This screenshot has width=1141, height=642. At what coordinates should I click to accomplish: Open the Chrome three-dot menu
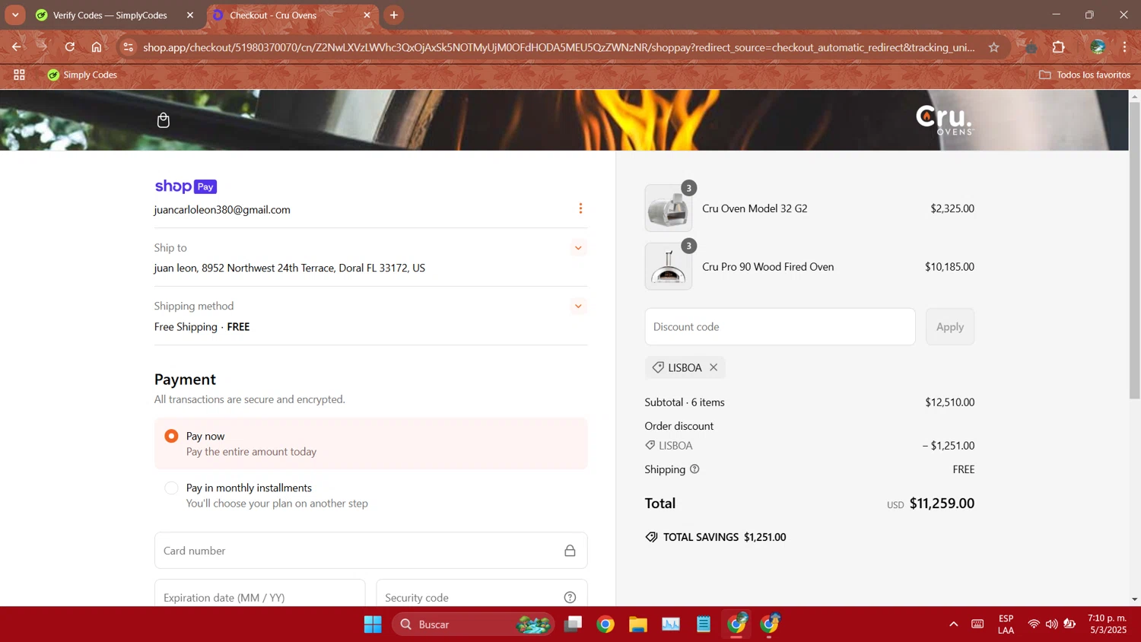tap(1124, 47)
